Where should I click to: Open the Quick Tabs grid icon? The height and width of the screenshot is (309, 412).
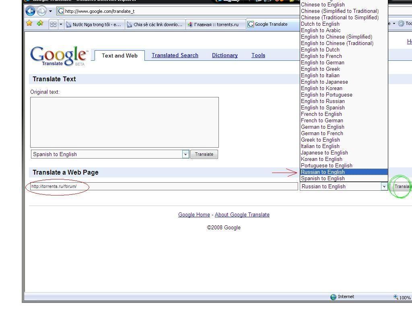click(53, 24)
